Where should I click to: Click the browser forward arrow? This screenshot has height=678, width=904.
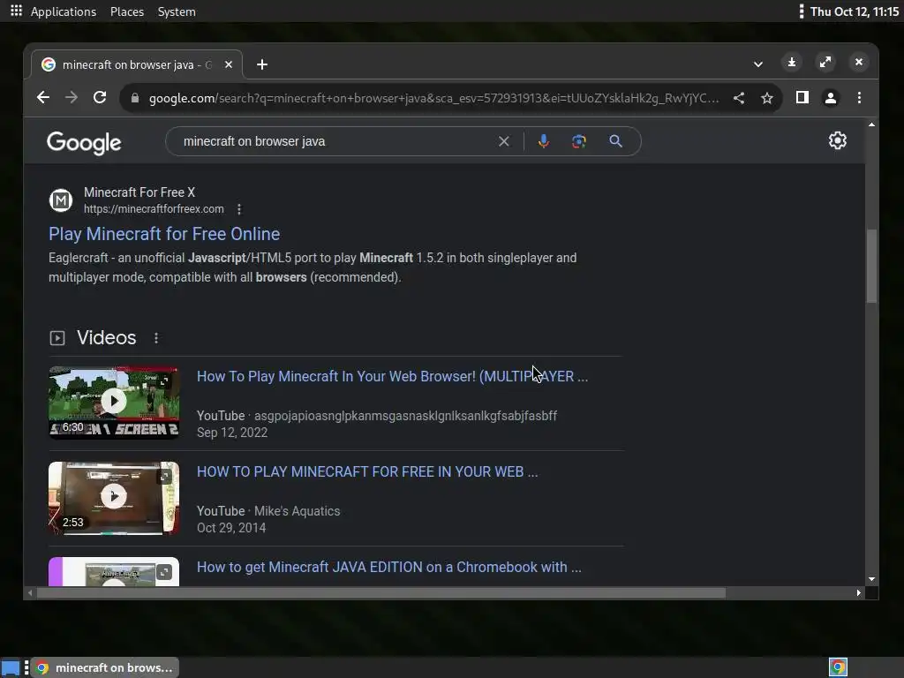pos(72,97)
